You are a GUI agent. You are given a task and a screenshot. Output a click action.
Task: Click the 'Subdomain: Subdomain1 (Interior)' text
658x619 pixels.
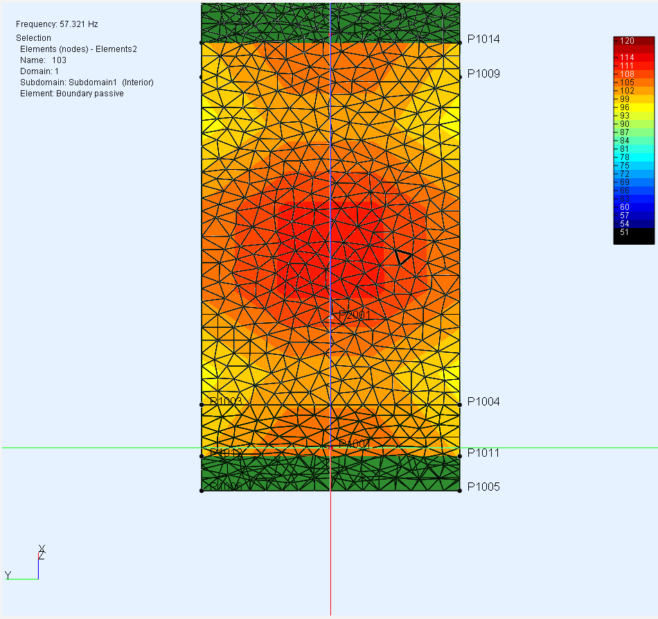87,82
